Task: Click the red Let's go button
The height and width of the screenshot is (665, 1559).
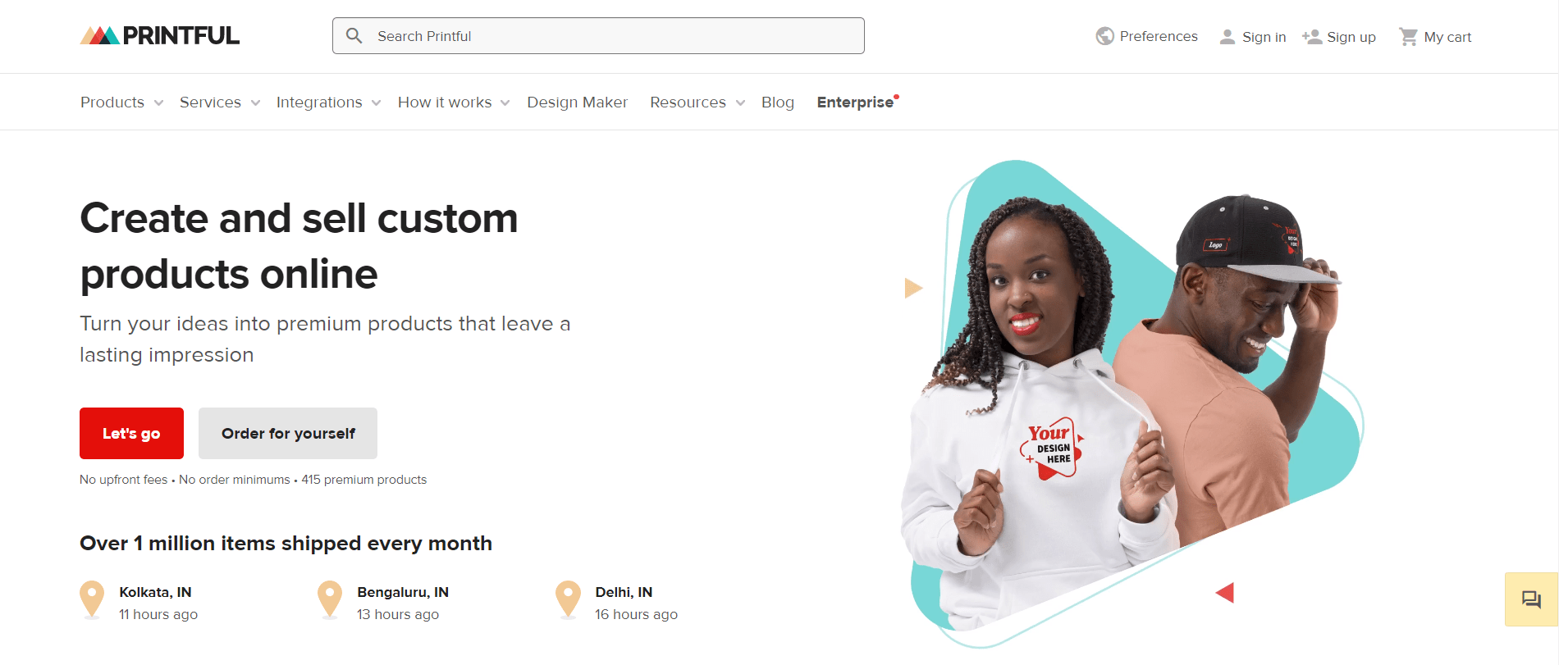Action: [131, 433]
